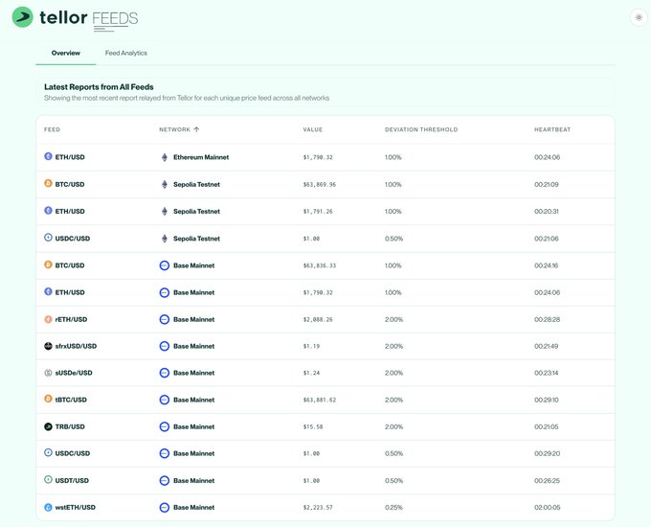Click the Base icon in the tBTC/USD row
The width and height of the screenshot is (651, 527).
[165, 400]
